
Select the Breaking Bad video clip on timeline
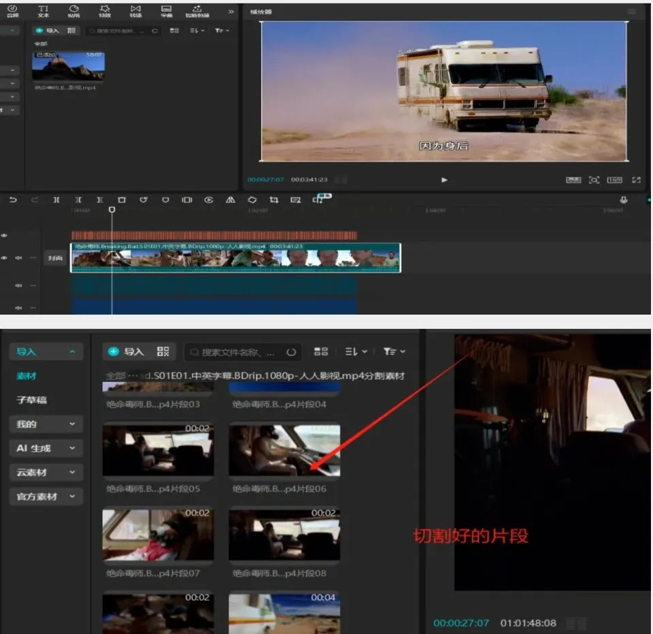coord(235,257)
